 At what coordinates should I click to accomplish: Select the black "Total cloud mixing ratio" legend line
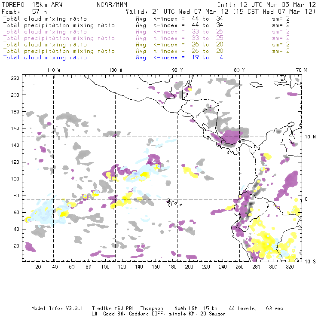pyautogui.click(x=45, y=18)
